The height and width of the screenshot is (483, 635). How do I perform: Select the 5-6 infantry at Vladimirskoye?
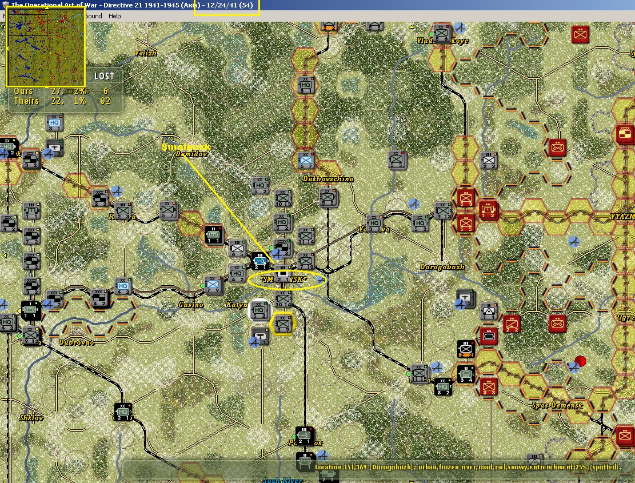tap(442, 33)
